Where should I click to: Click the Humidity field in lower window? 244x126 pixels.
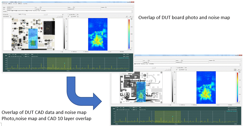(x=195, y=62)
